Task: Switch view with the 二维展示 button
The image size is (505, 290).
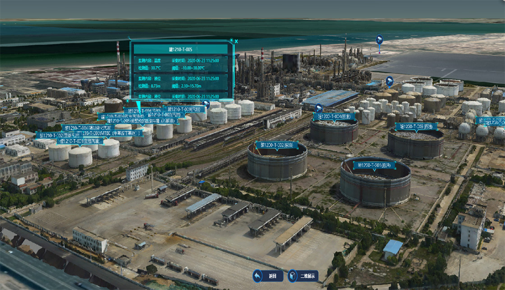Action: coord(303,276)
